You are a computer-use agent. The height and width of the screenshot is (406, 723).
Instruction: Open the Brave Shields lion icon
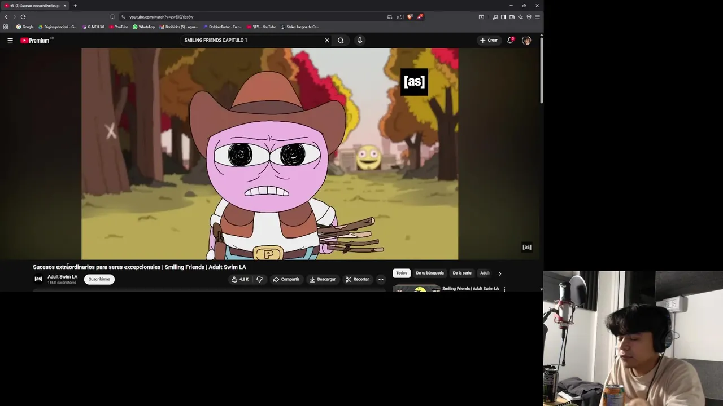click(410, 17)
